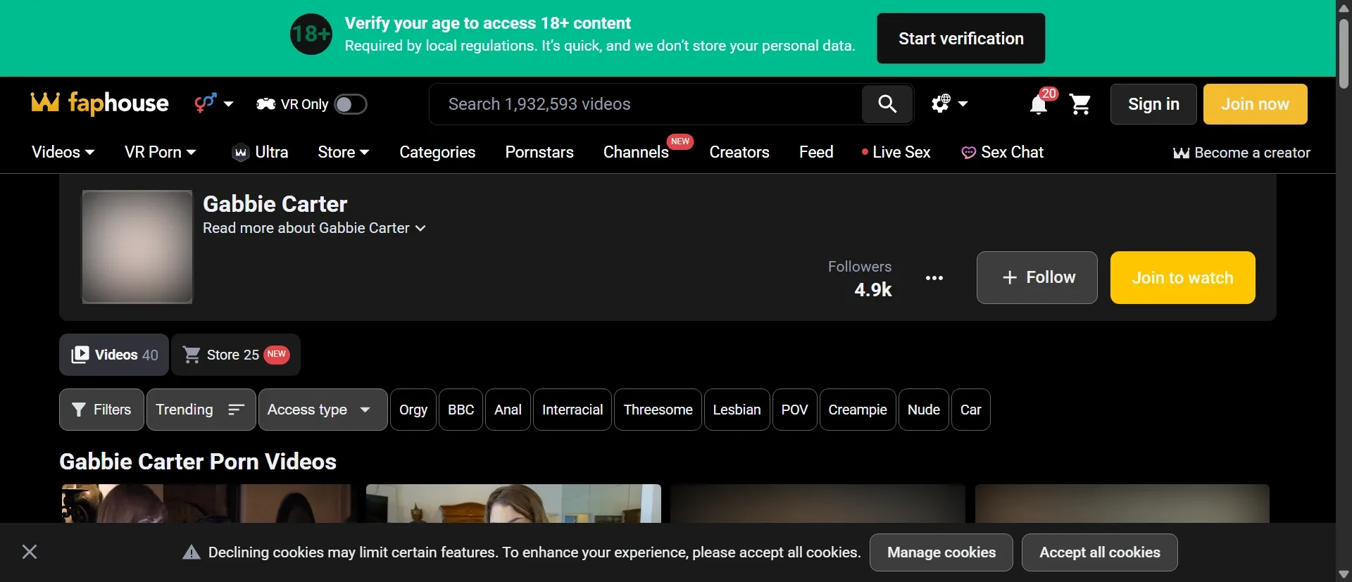Open the three-dots more options menu

[934, 278]
